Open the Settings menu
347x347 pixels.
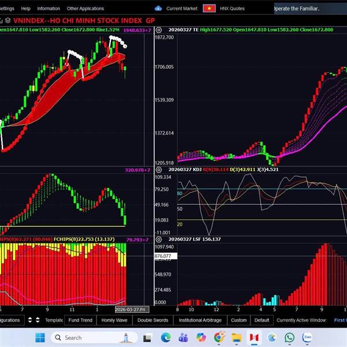(x=7, y=9)
